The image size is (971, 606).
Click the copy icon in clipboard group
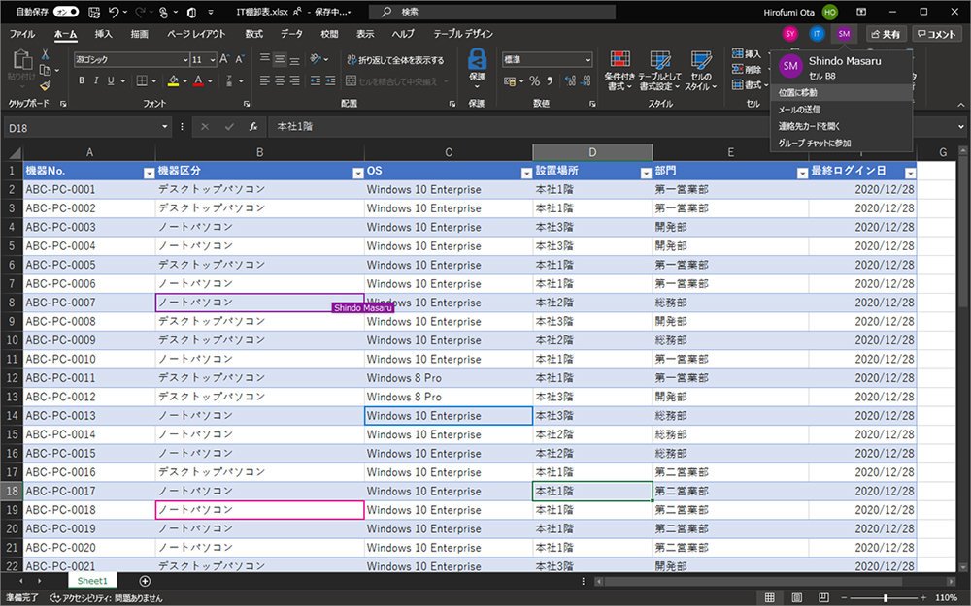coord(45,70)
